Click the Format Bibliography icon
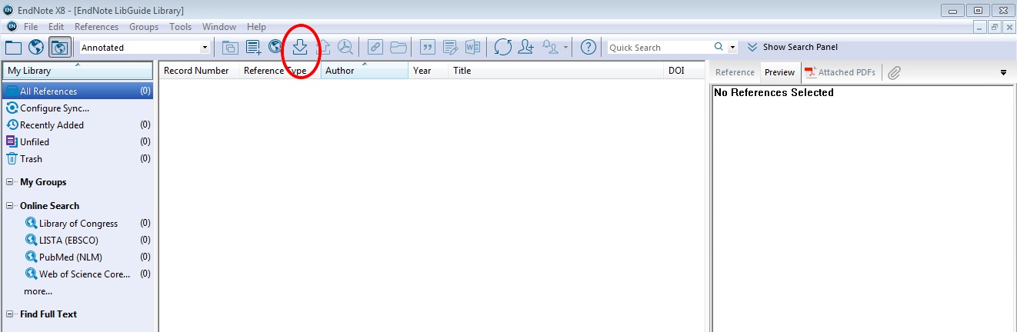 (x=451, y=48)
